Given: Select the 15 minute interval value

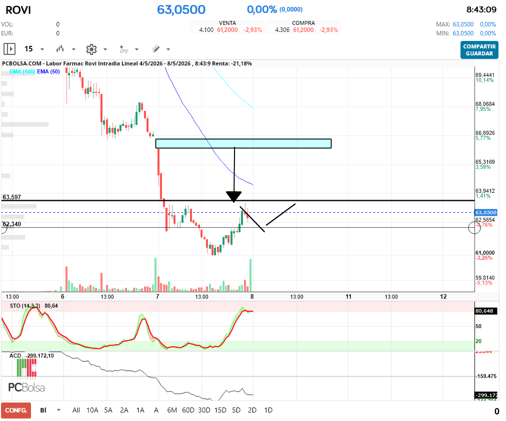Looking at the screenshot, I should click(x=28, y=49).
